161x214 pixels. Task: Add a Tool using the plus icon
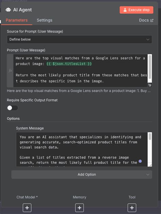click(x=132, y=208)
